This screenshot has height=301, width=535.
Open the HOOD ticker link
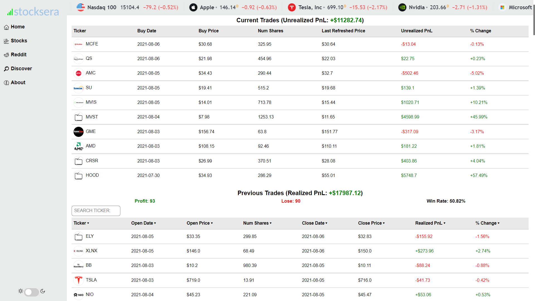tap(92, 175)
